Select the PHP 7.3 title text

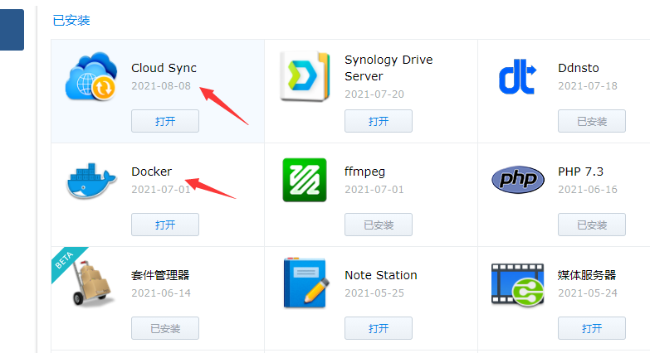tap(580, 172)
